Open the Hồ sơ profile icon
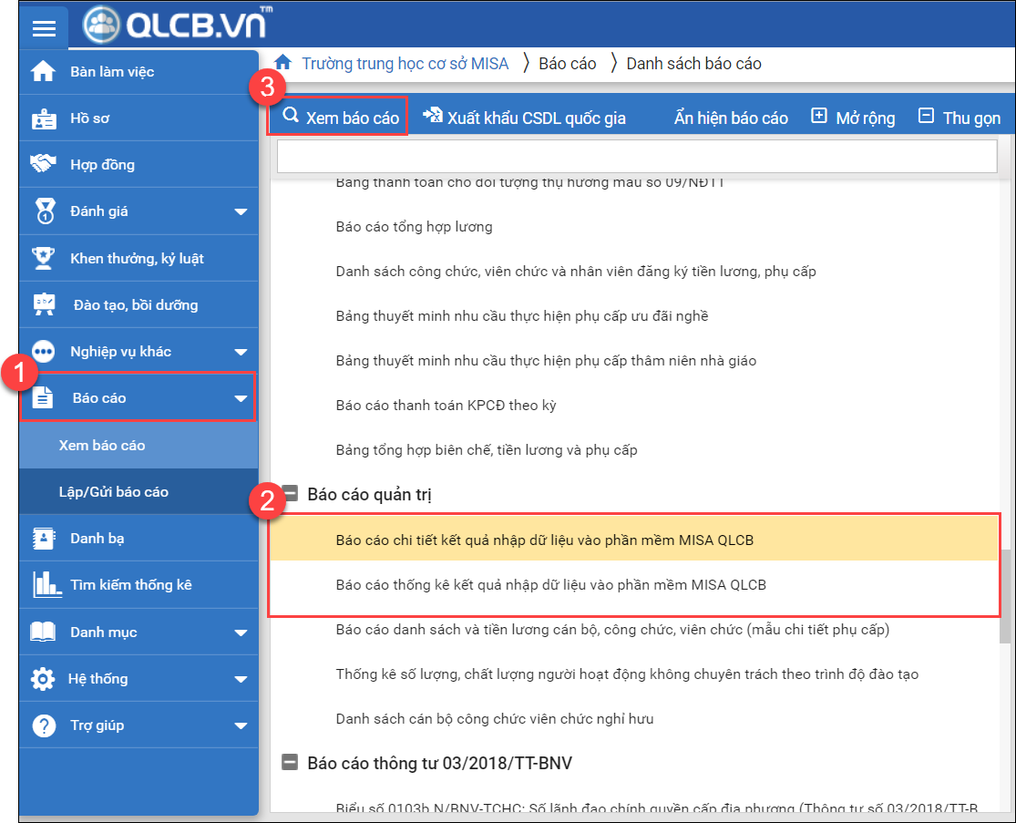Image resolution: width=1016 pixels, height=823 pixels. 44,118
